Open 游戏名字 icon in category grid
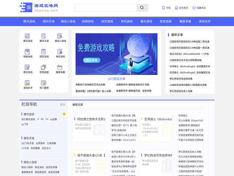This screenshot has width=234, height=176. [x=27, y=83]
